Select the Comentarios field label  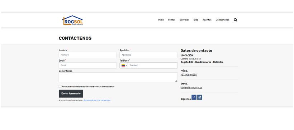click(x=66, y=71)
